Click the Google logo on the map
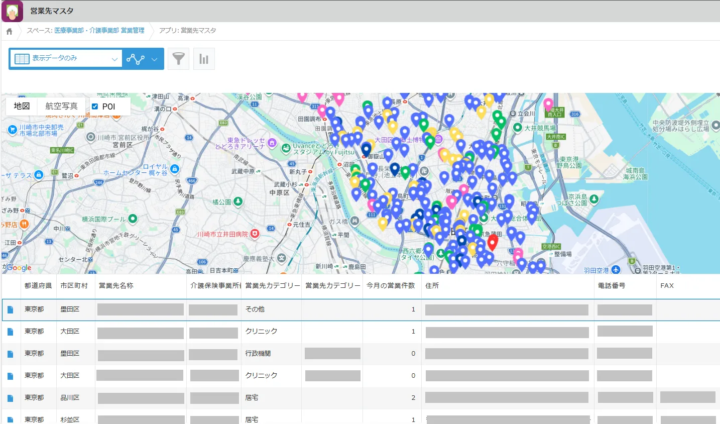 (19, 268)
